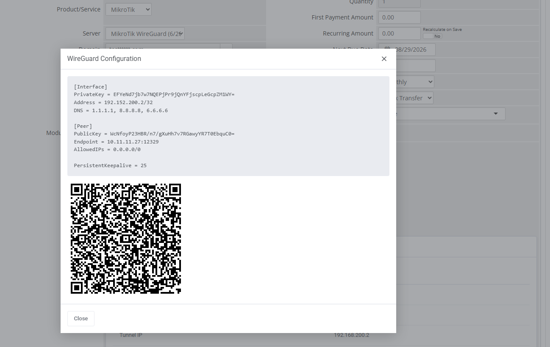This screenshot has width=550, height=347.
Task: Click the WireGuard QR code image
Action: pos(126,239)
